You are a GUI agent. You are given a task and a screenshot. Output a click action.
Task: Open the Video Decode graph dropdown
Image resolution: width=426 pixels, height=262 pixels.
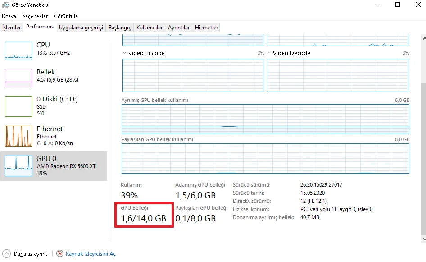tap(269, 53)
